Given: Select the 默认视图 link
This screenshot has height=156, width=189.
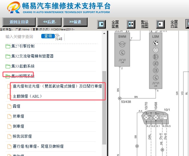Looking at the screenshot, I should (145, 24).
